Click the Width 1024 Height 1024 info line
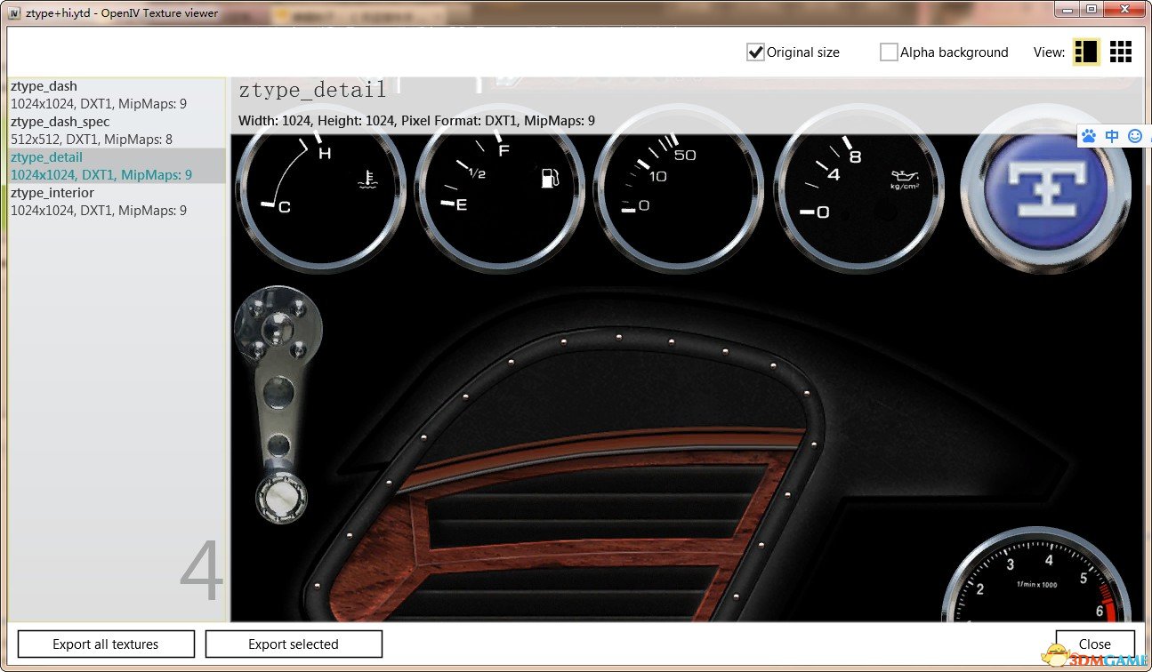Screen dimensions: 1152x672 (x=417, y=121)
